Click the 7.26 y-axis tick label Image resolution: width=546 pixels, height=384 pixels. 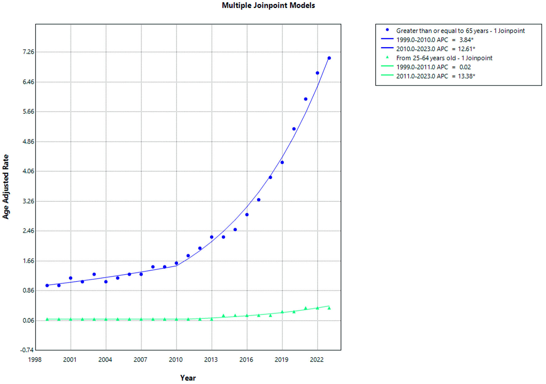coord(28,52)
